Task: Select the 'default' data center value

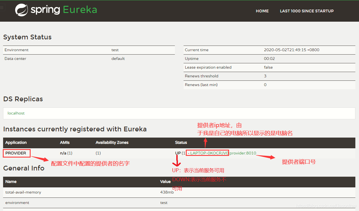Action: [x=118, y=59]
